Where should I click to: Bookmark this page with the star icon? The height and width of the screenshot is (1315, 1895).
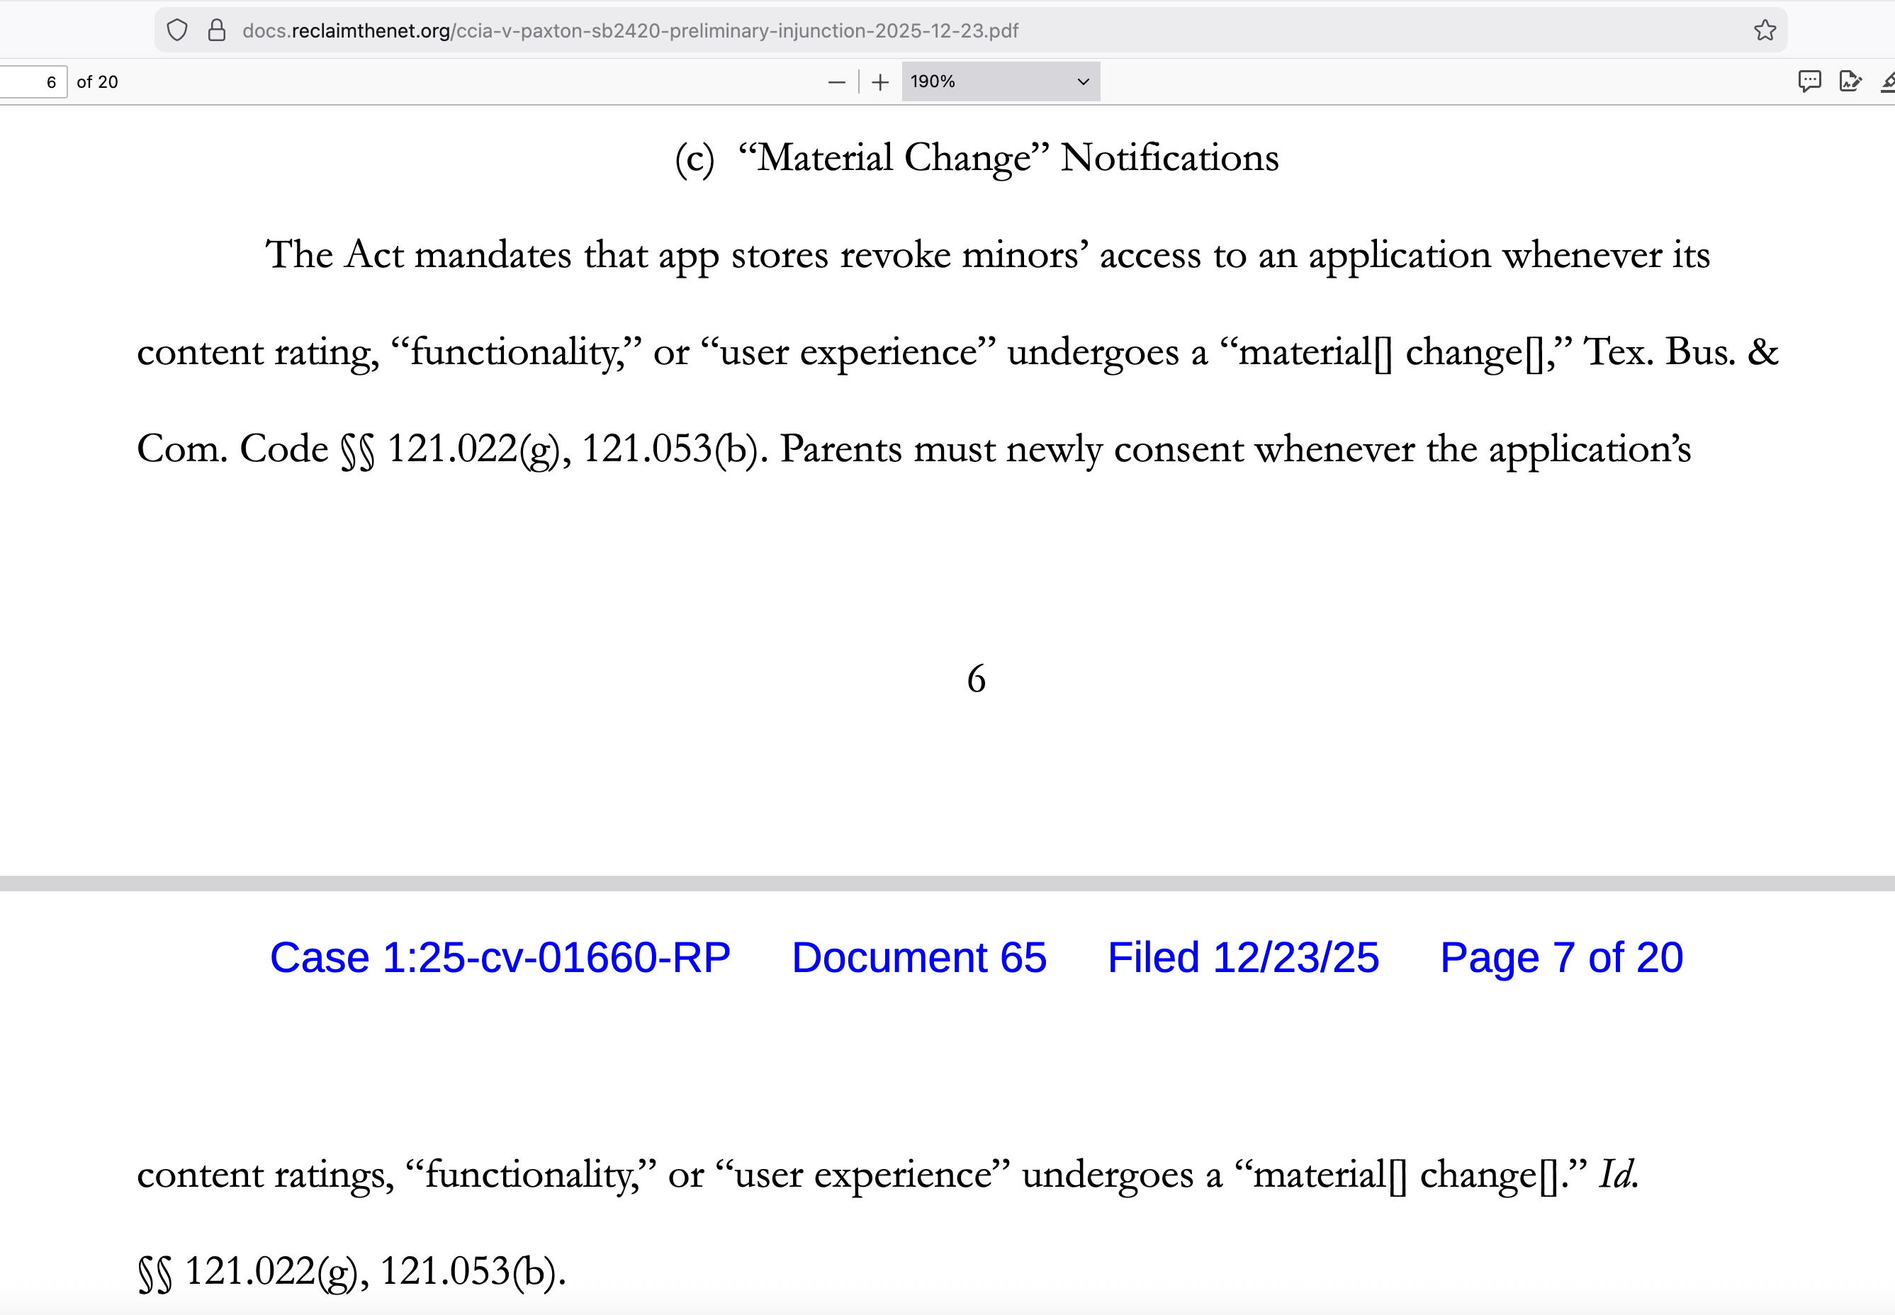click(1765, 30)
